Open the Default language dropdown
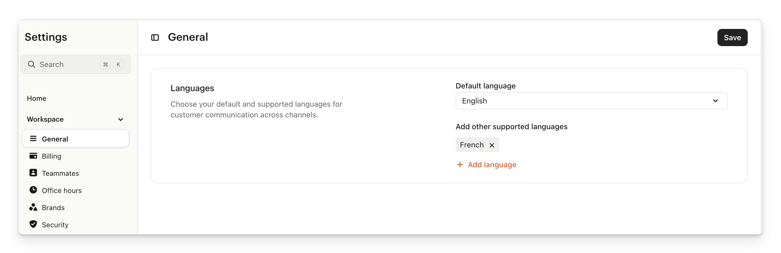This screenshot has width=781, height=253. coord(591,101)
